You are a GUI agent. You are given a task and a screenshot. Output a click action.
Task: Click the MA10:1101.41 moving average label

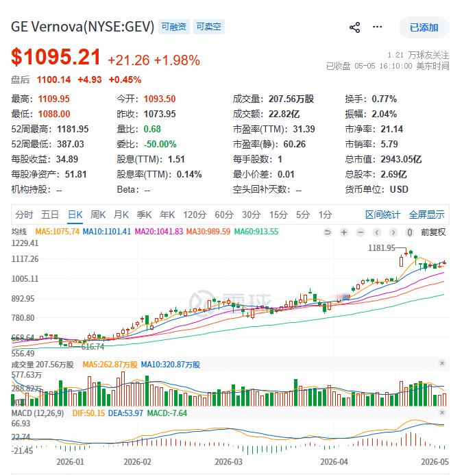(x=107, y=232)
